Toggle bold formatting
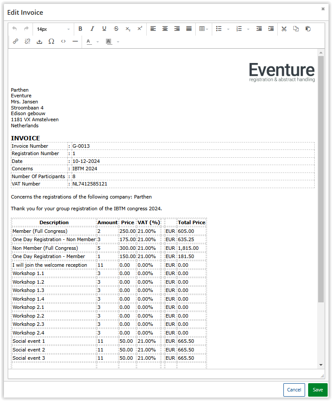332x401 pixels. (80, 29)
